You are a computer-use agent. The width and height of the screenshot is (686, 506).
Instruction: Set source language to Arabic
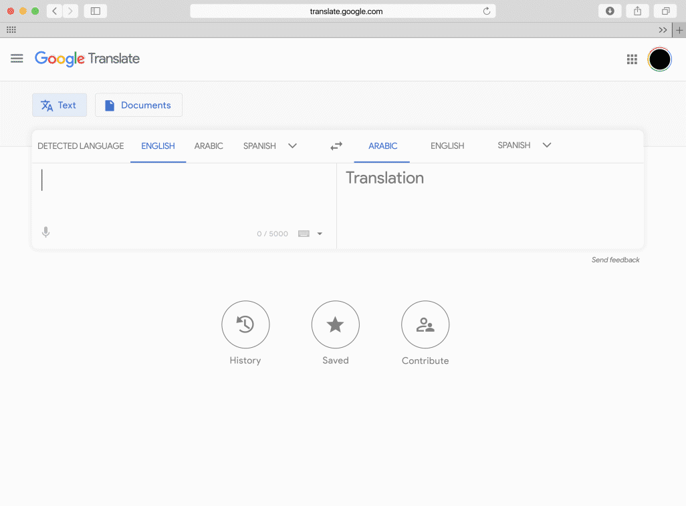click(209, 146)
